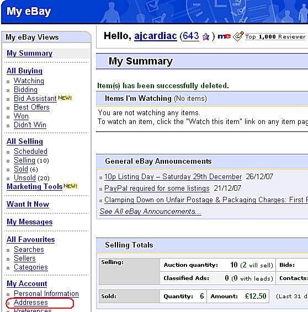The image size is (308, 312).
Task: Open Bid Assistant page
Action: tap(35, 99)
